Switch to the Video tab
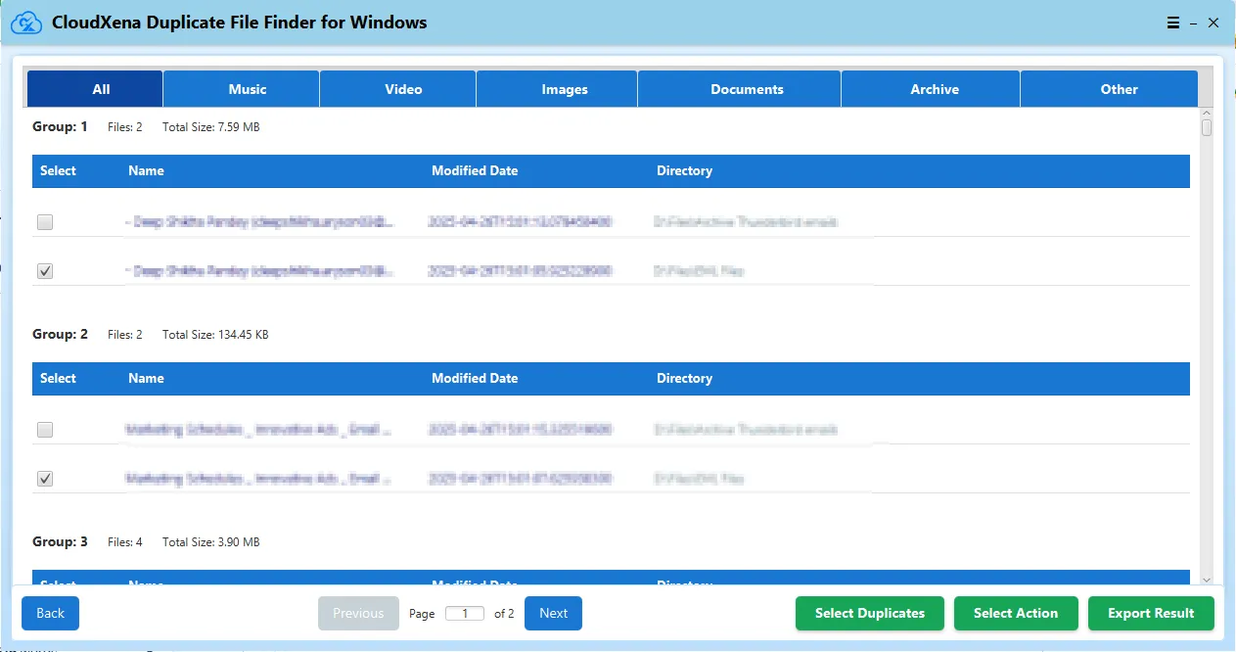The height and width of the screenshot is (652, 1236). pos(403,89)
